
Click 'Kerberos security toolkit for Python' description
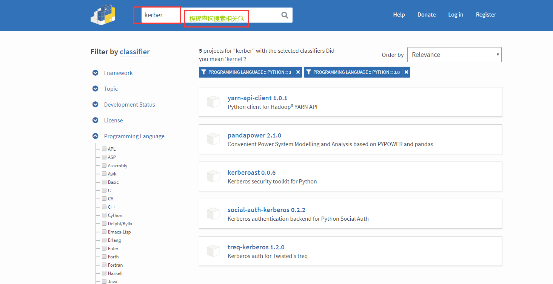pyautogui.click(x=272, y=182)
